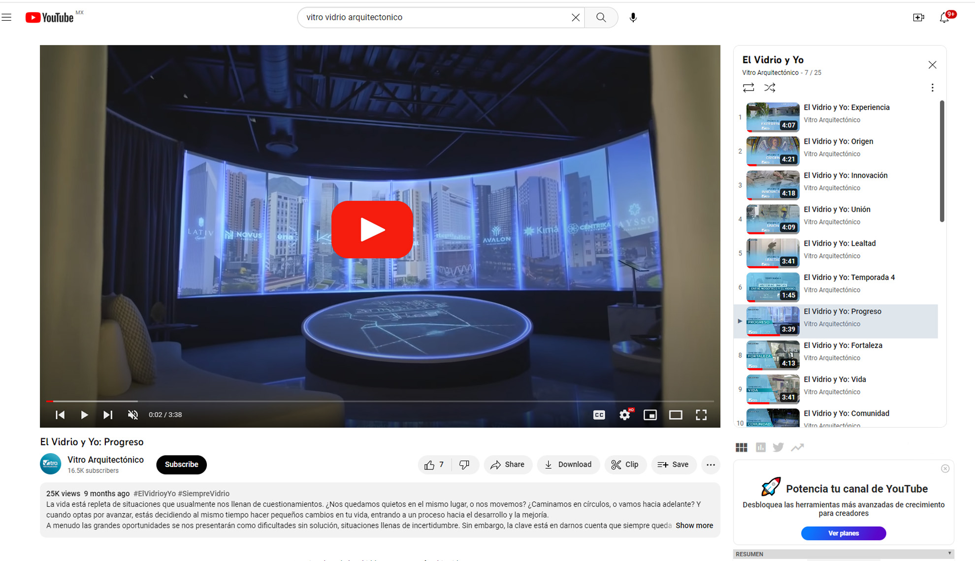Close the El Vidrio y Yo playlist panel
Viewport: 975px width, 561px height.
(x=932, y=65)
